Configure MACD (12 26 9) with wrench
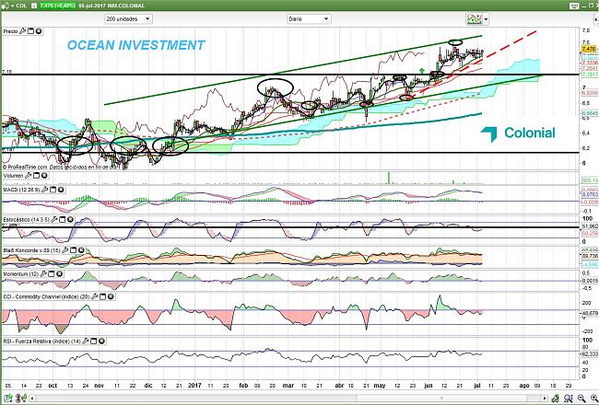599x405 pixels. (45, 190)
